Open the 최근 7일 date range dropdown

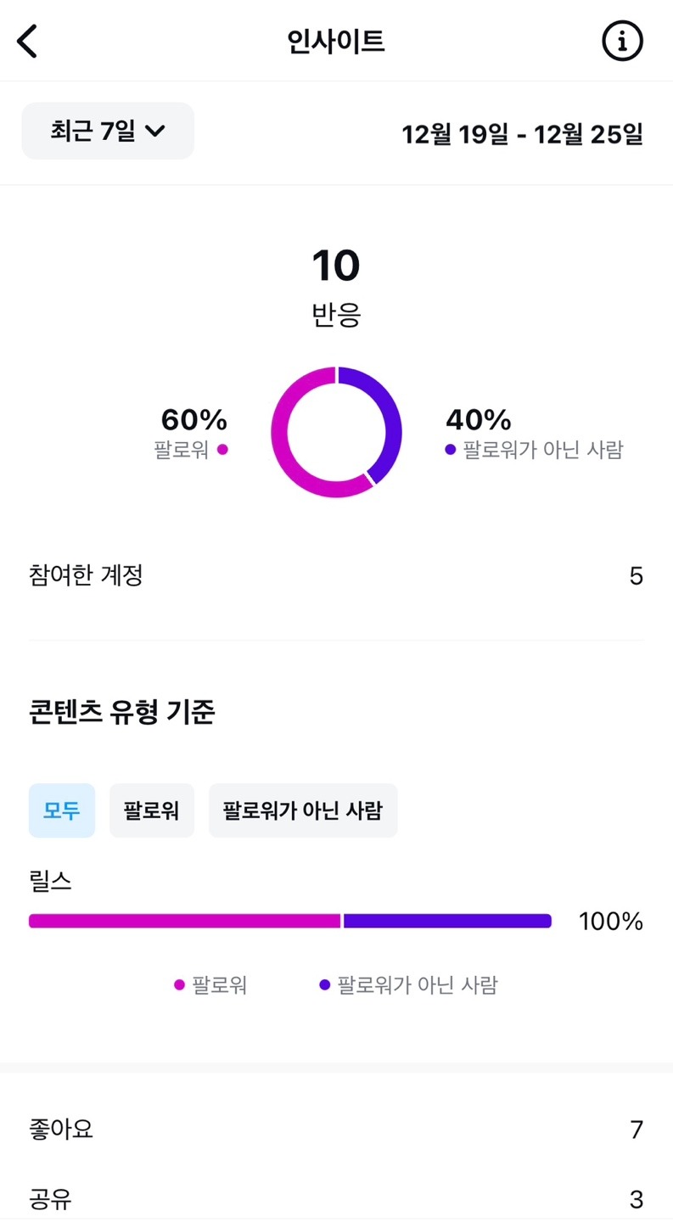(x=108, y=131)
